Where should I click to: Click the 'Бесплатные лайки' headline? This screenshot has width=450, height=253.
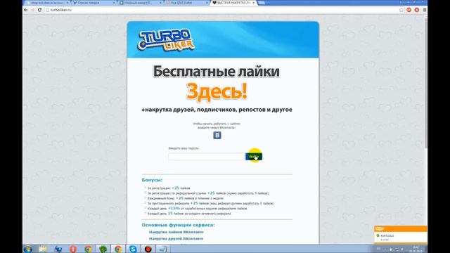(x=216, y=72)
